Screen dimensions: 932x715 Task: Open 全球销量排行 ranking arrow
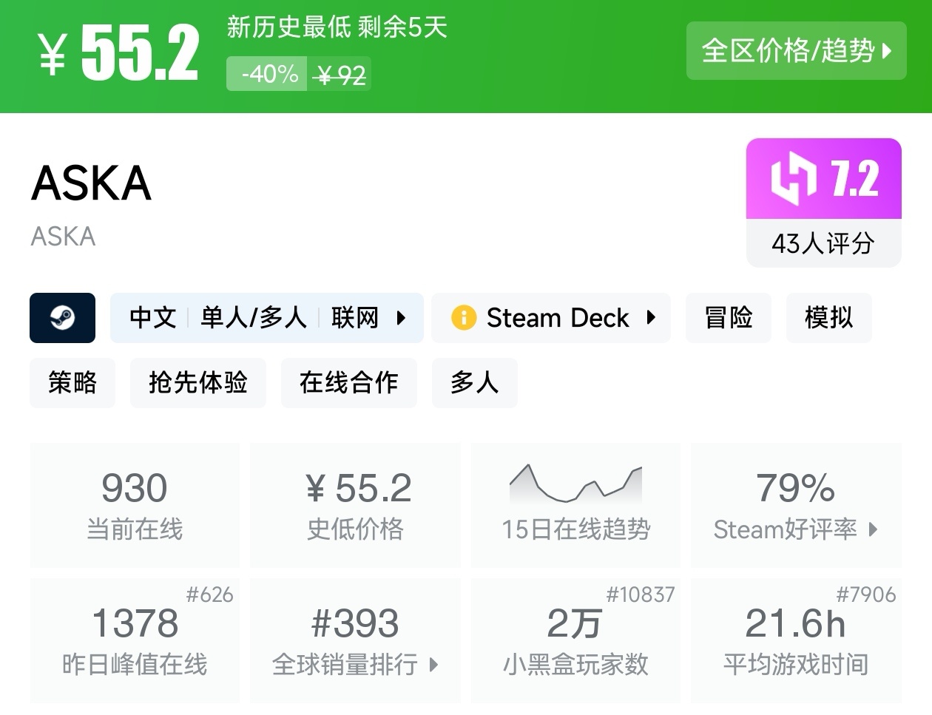[434, 665]
